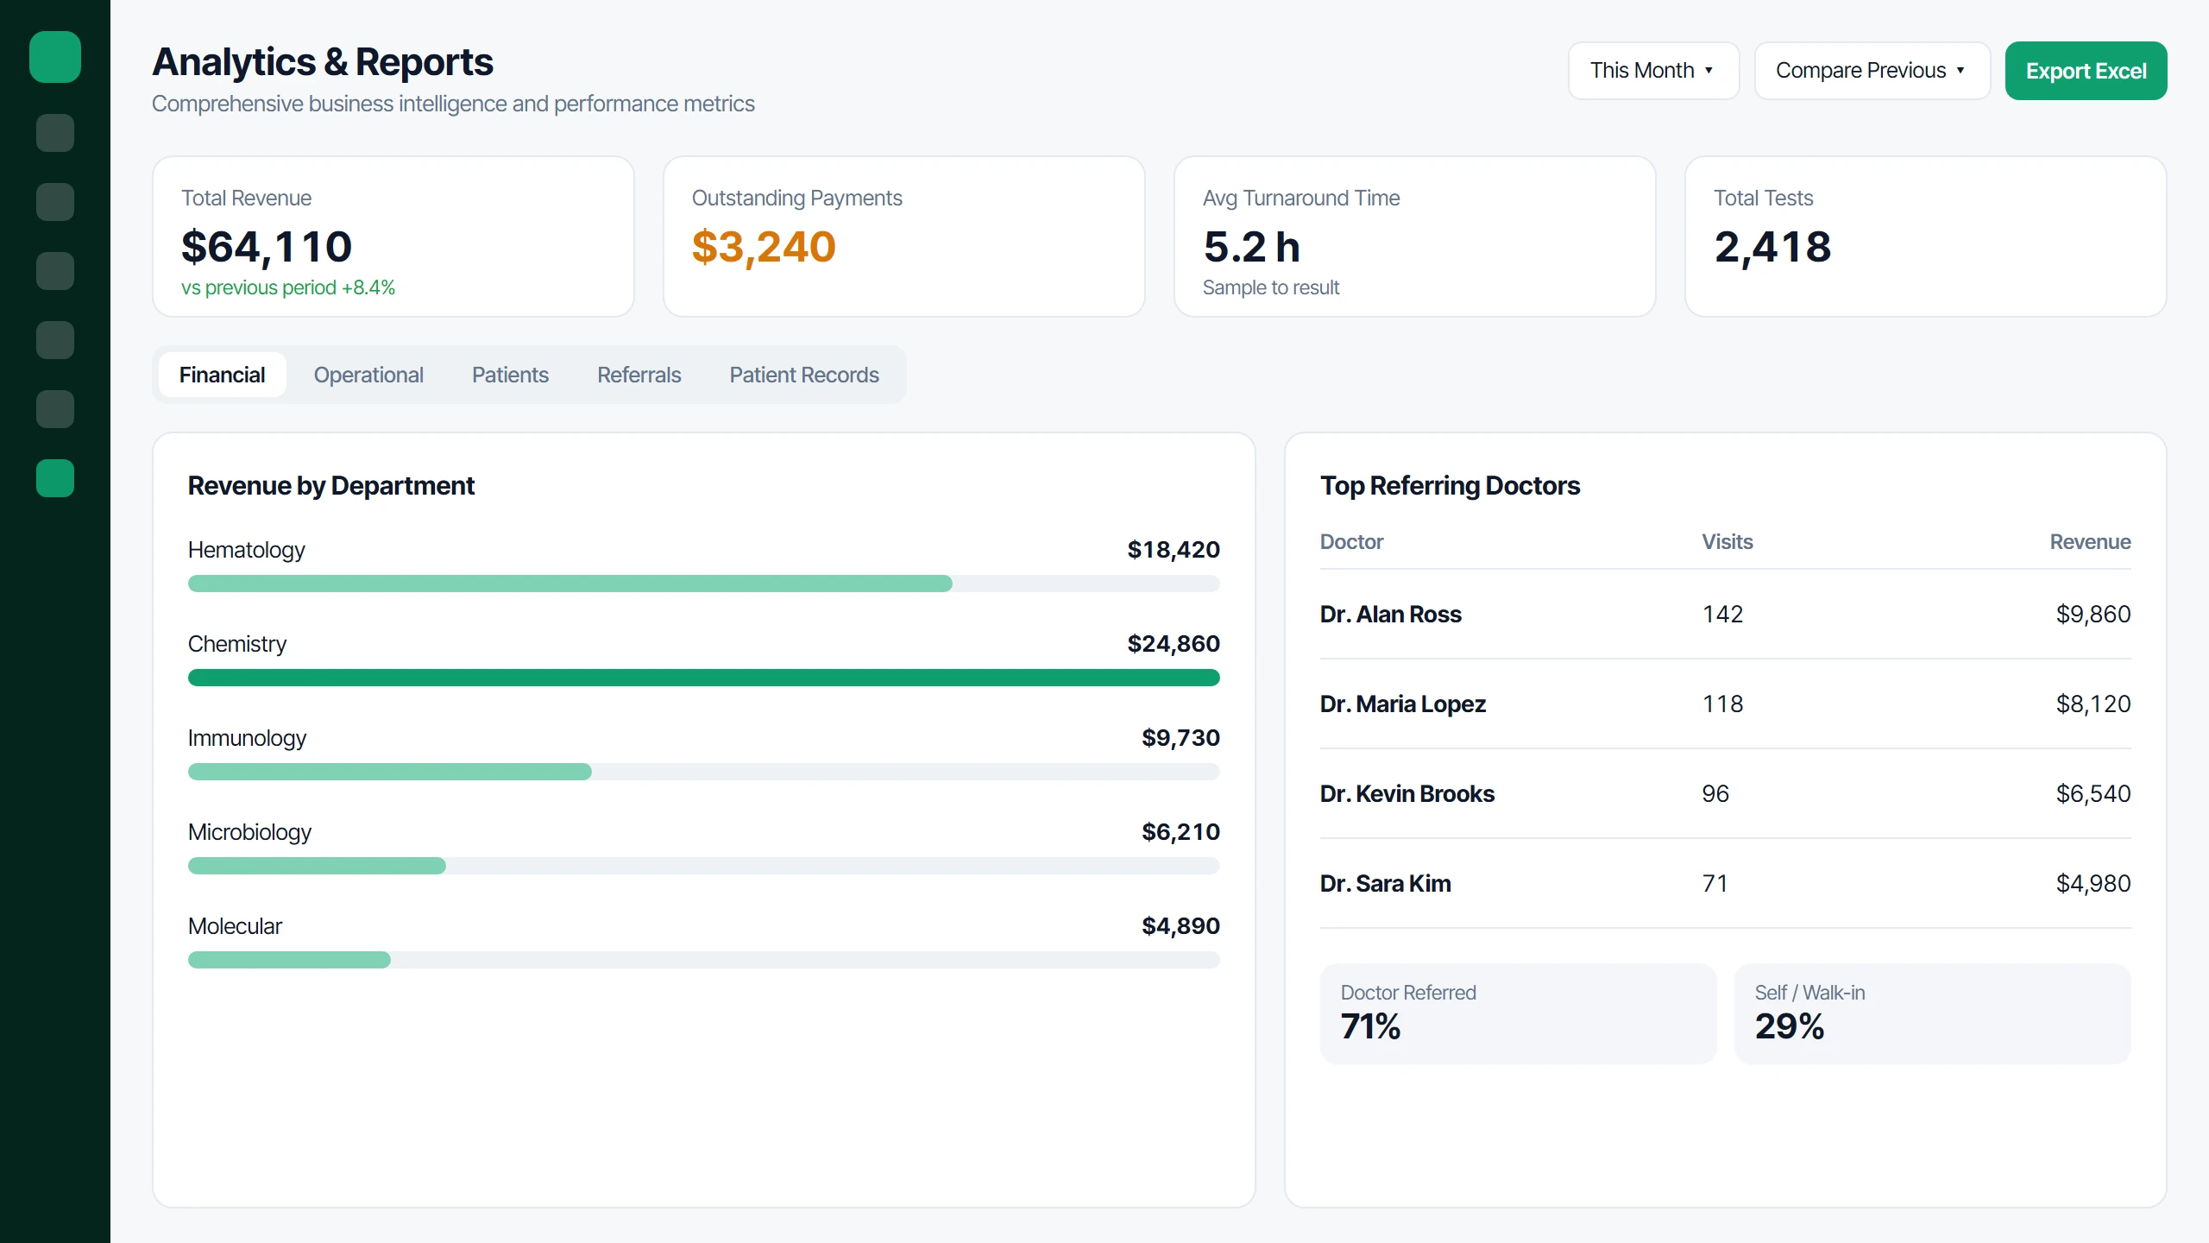This screenshot has height=1243, width=2209.
Task: Click the Total Tests 2,418 value
Action: coord(1772,247)
